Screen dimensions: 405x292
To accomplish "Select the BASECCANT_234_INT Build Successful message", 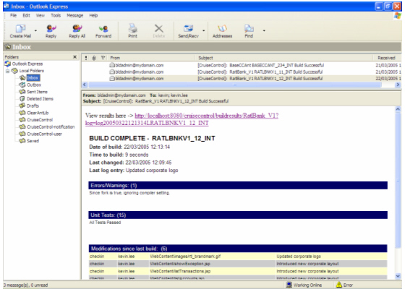I will (242, 65).
